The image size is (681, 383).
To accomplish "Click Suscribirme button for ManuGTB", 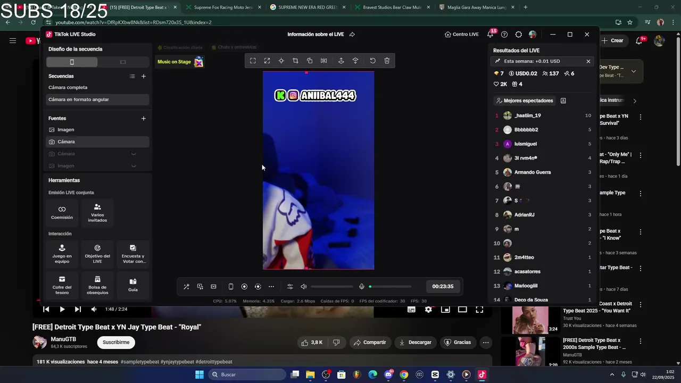I will click(116, 343).
